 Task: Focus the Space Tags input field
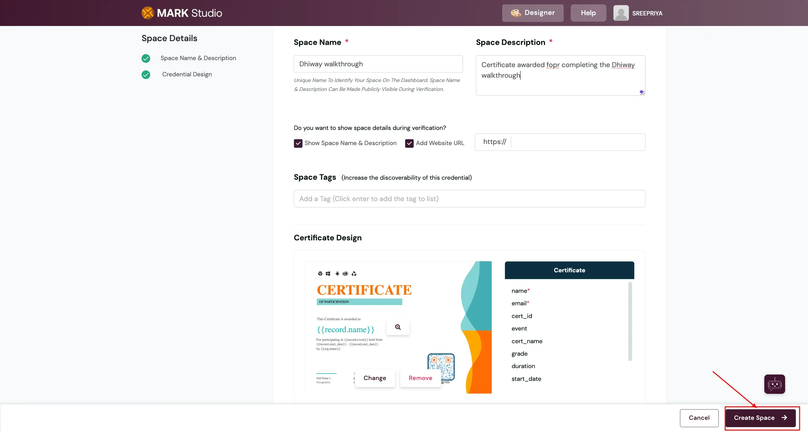pos(469,199)
